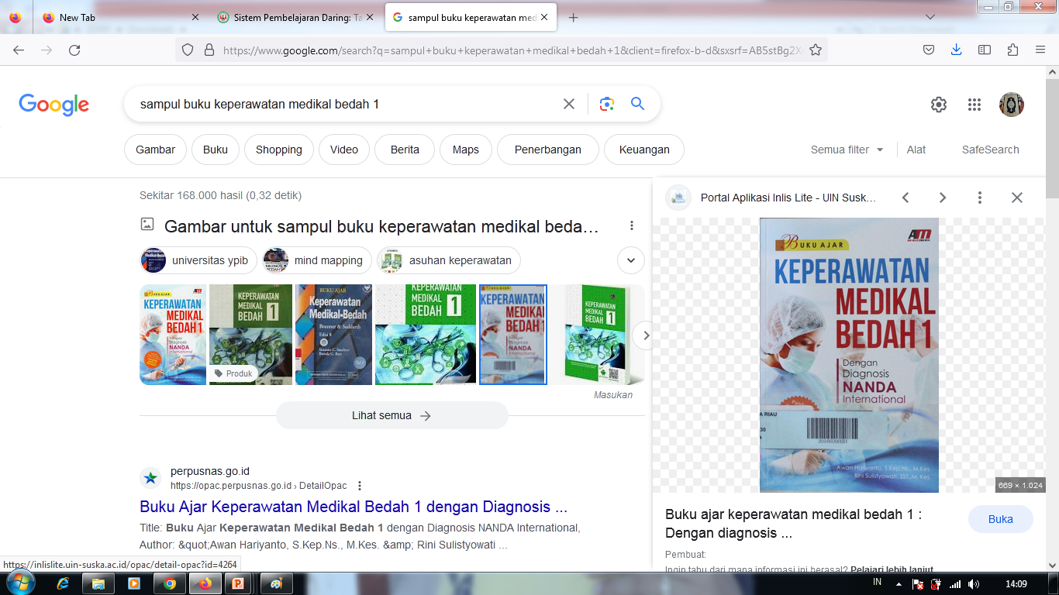Select mind mapping suggestion chip
Viewport: 1059px width, 595px height.
[x=317, y=260]
